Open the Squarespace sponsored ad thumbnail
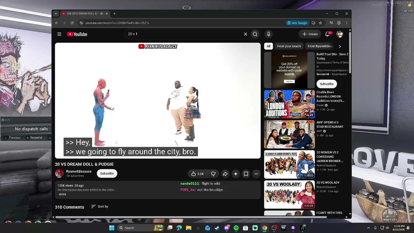This screenshot has height=233, width=414. [289, 70]
